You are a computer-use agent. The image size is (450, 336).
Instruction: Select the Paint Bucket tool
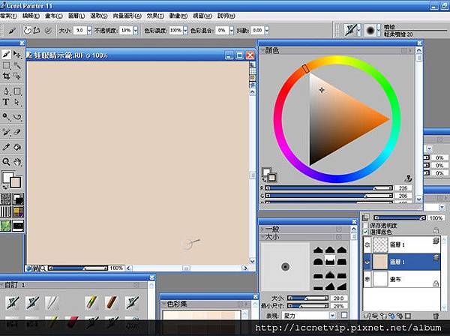tap(17, 147)
